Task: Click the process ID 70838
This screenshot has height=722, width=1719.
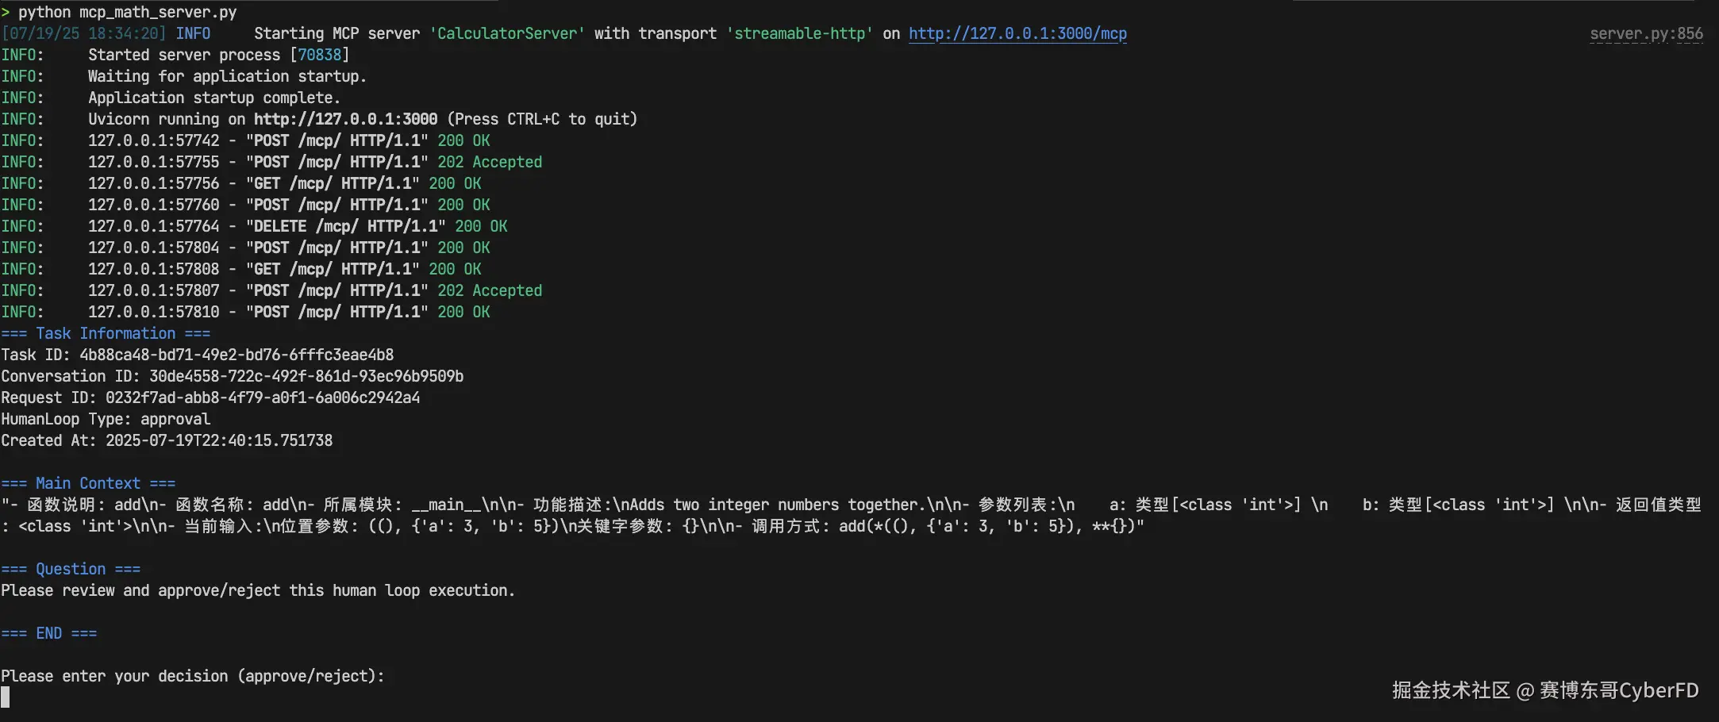Action: [320, 55]
